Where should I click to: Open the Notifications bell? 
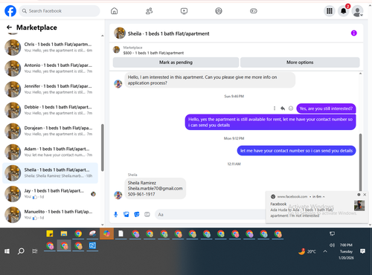(x=344, y=11)
